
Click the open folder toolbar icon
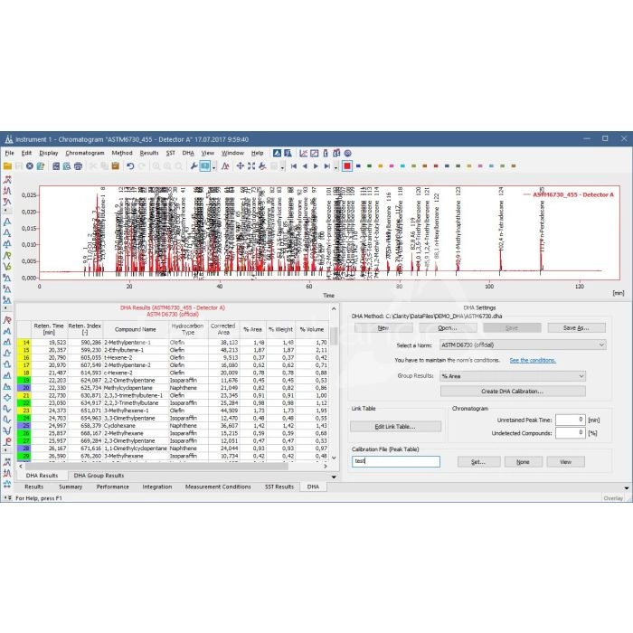[x=7, y=166]
